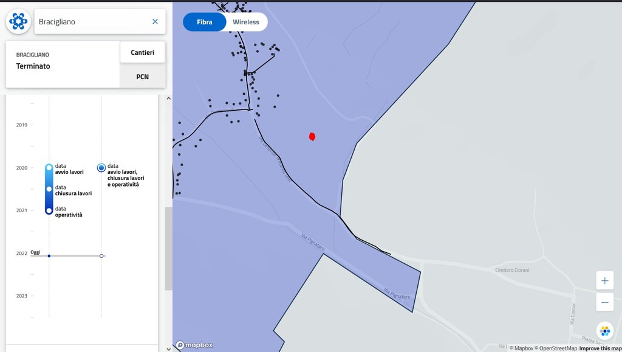Zoom out with the minus button

click(604, 302)
